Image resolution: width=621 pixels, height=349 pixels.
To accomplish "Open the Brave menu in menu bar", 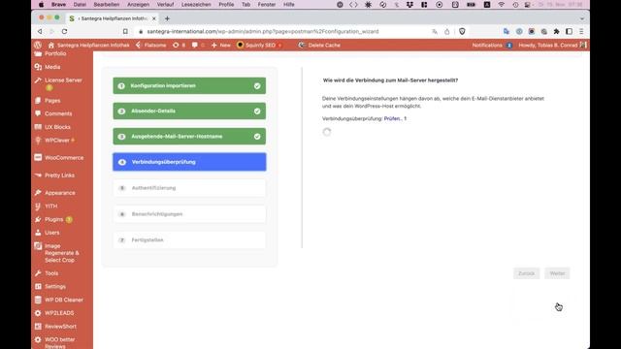I will click(x=58, y=4).
